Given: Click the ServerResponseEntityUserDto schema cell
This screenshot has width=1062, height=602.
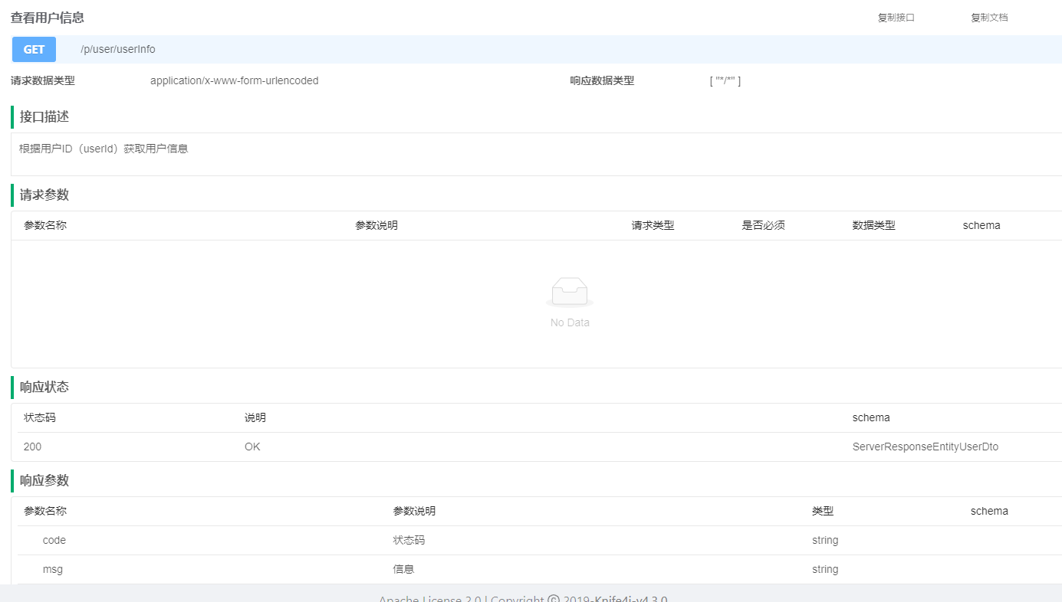Looking at the screenshot, I should coord(925,447).
